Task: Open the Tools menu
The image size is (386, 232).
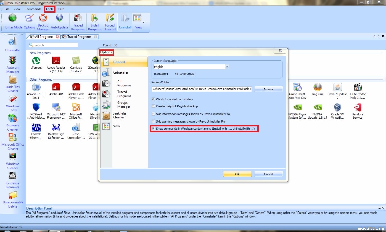Action: [x=50, y=9]
